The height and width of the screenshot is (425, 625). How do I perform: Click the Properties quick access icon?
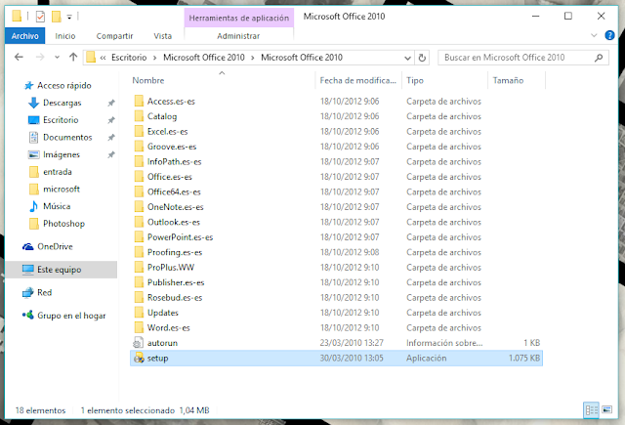pos(40,17)
